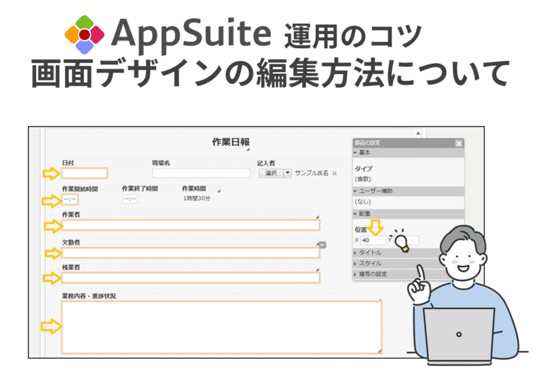The width and height of the screenshot is (543, 387).
Task: Select the 作業終了時間 label
Action: (140, 188)
